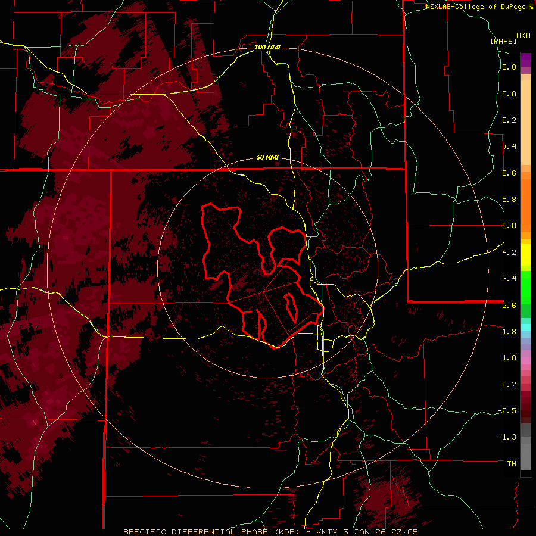Screen dimensions: 536x536
Task: Pick the purple top color bar segment
Action: [x=526, y=60]
